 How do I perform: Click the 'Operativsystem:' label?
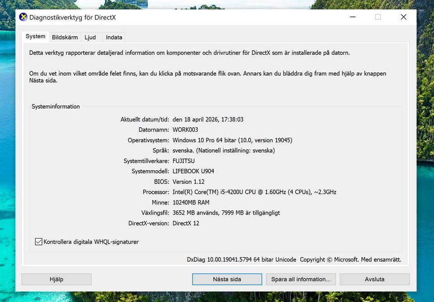coord(148,140)
